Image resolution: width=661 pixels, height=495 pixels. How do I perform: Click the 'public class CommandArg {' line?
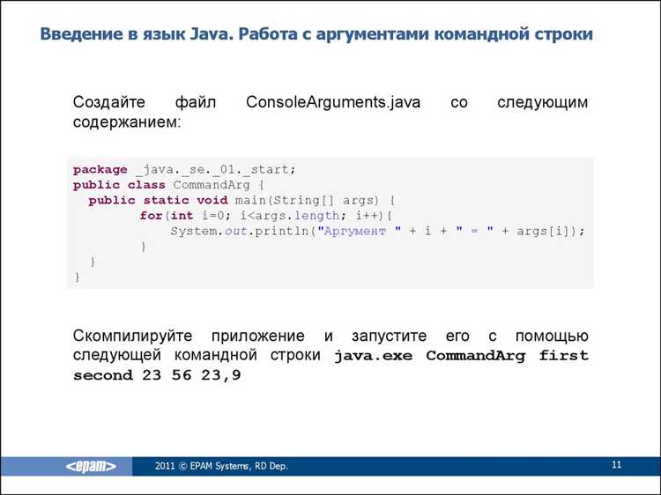coord(168,185)
